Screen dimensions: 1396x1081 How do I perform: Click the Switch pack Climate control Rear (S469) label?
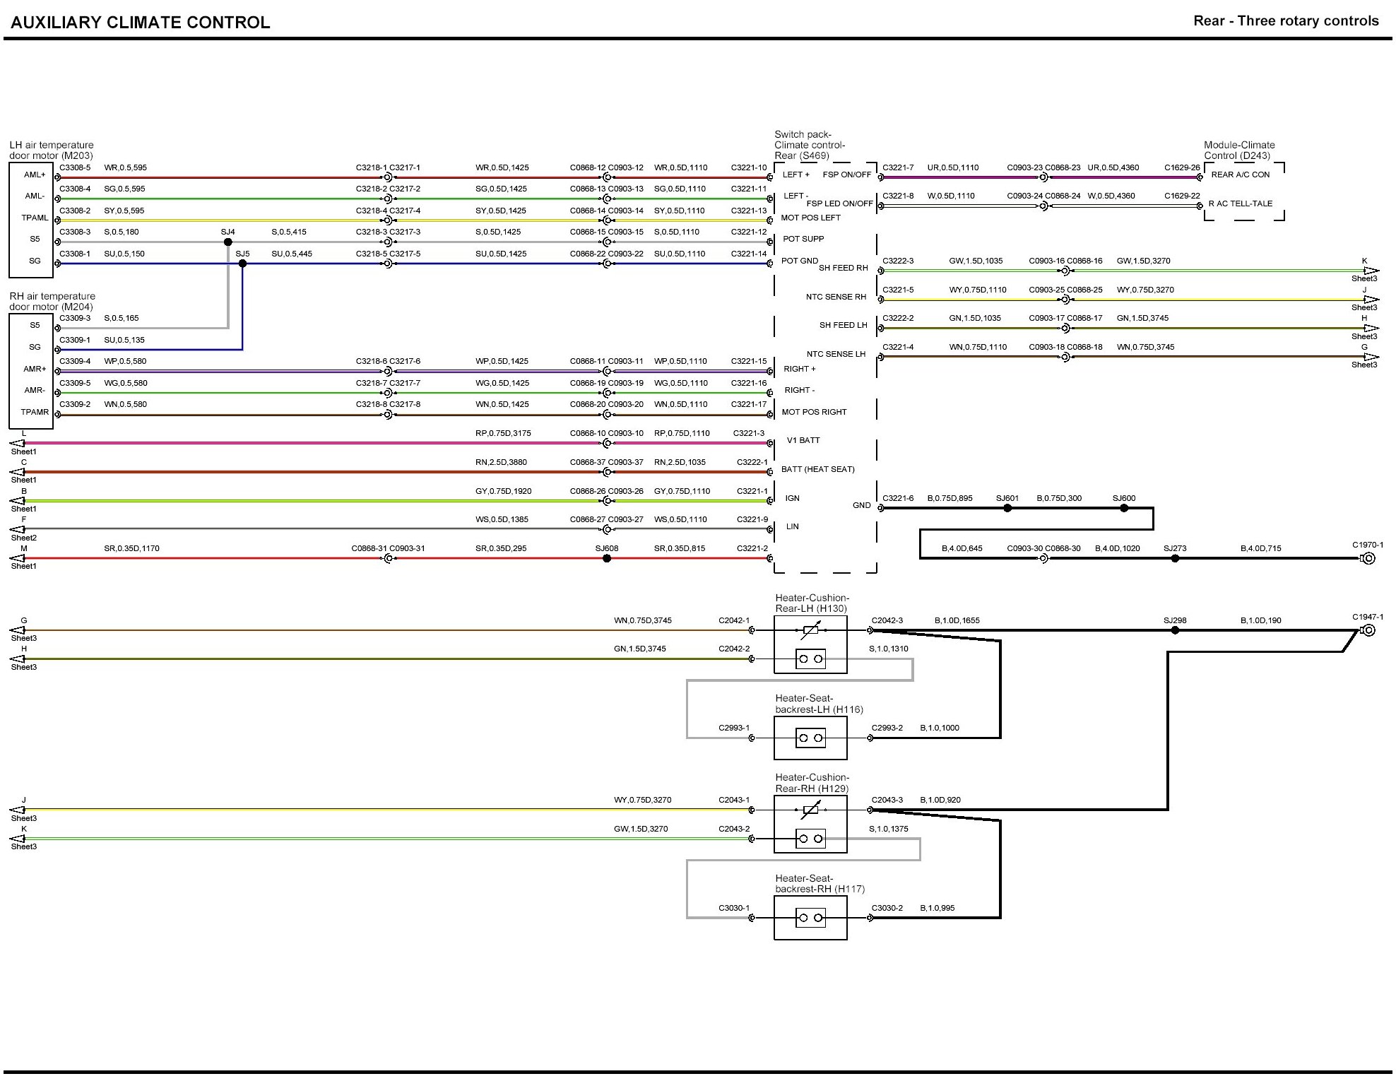tap(809, 145)
